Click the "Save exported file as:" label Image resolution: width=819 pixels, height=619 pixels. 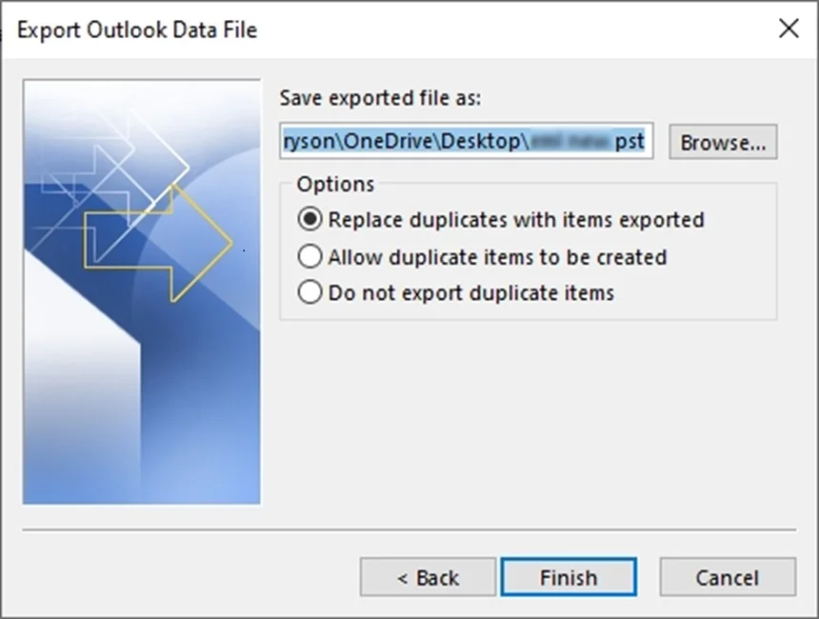[380, 98]
